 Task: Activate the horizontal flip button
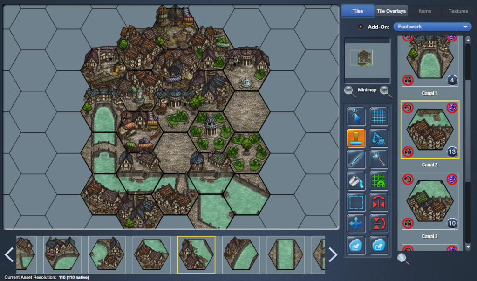click(x=379, y=202)
